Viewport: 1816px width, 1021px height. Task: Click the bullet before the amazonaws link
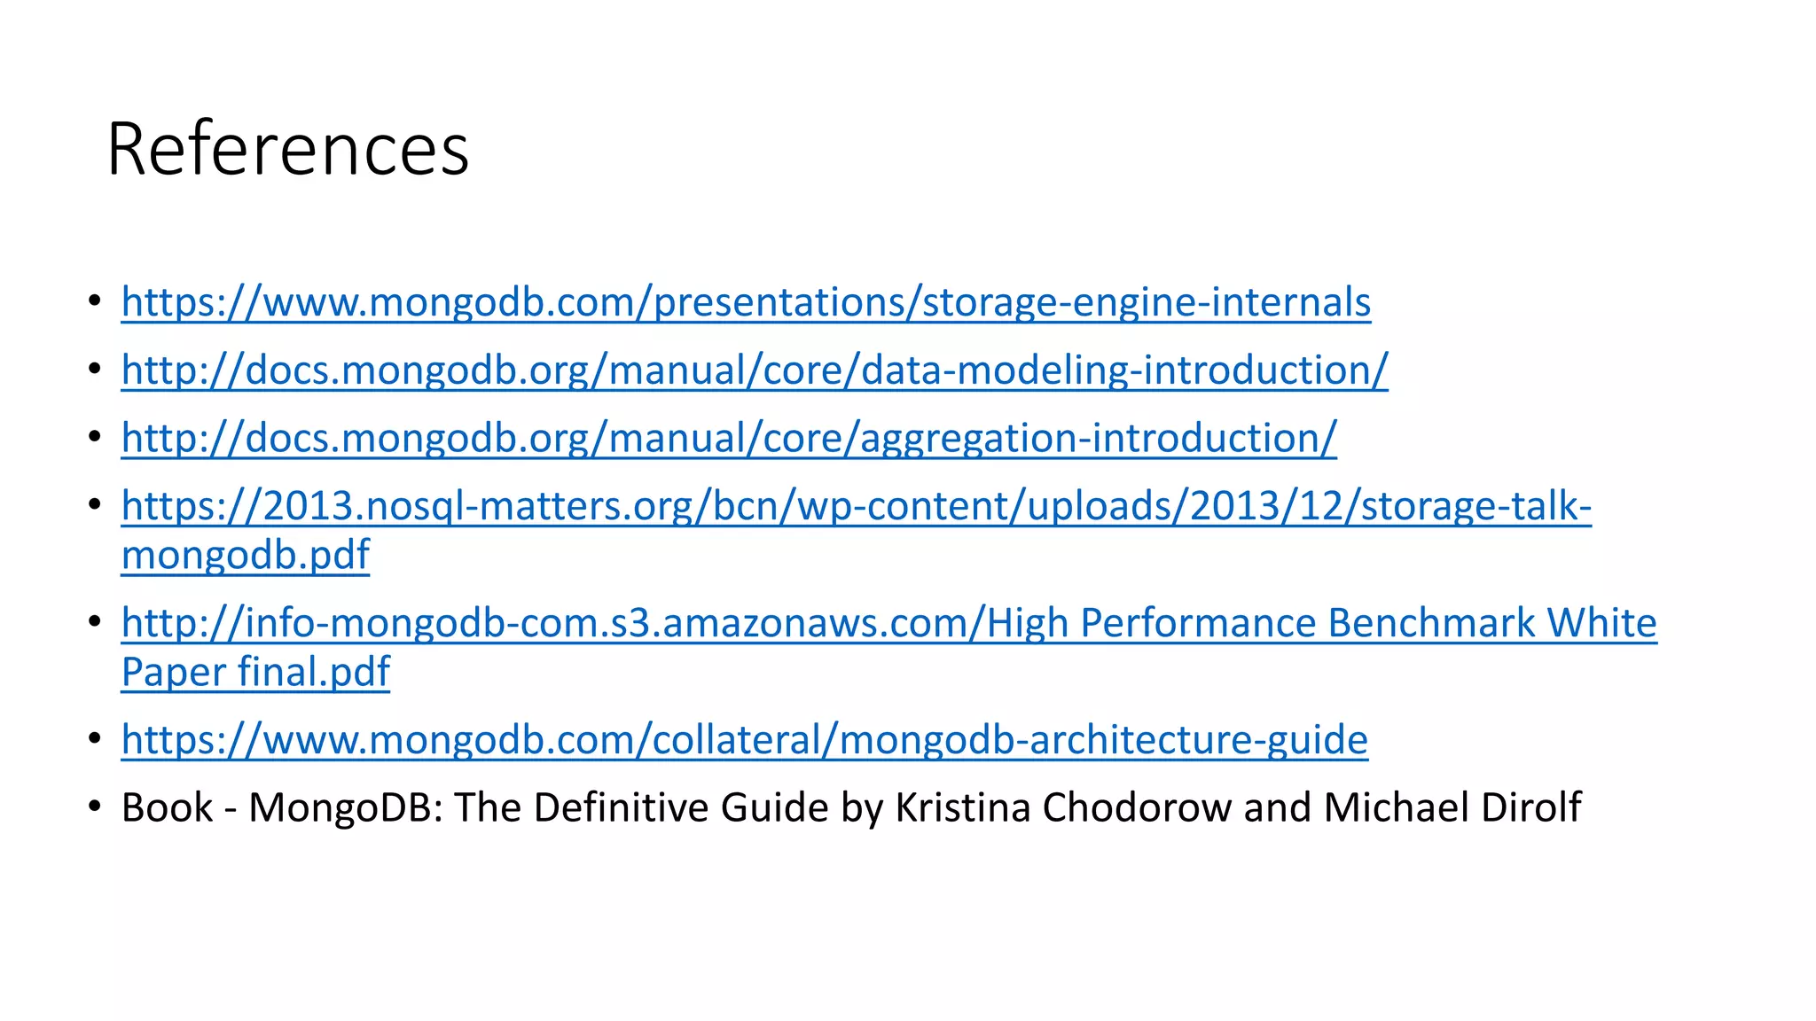pos(94,622)
